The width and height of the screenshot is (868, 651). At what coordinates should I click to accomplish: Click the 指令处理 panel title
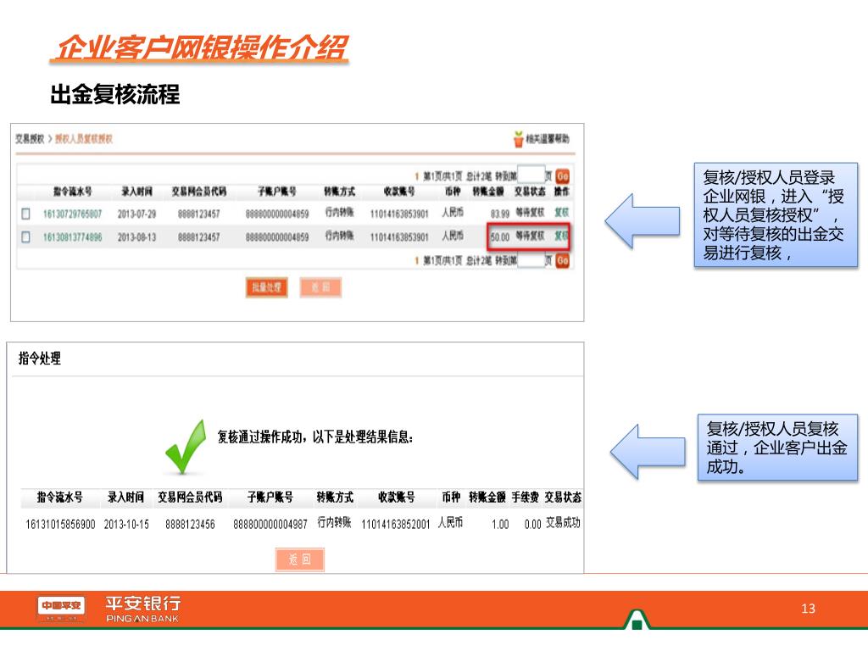(x=39, y=359)
